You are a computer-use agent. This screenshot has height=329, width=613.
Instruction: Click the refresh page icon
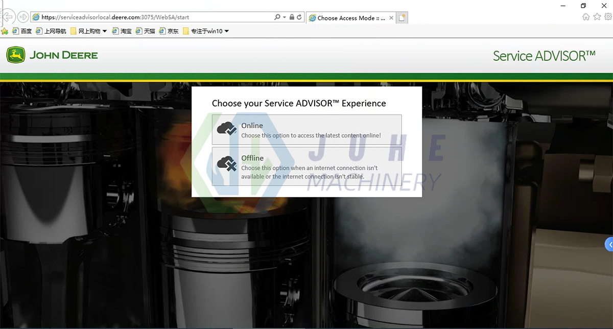pos(300,17)
